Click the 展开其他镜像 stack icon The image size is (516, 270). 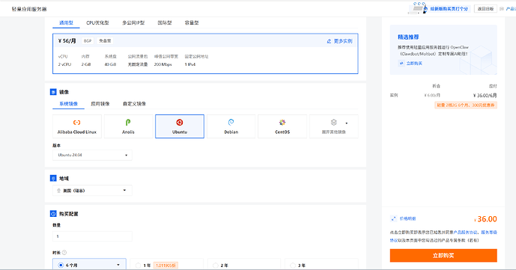[x=334, y=123]
